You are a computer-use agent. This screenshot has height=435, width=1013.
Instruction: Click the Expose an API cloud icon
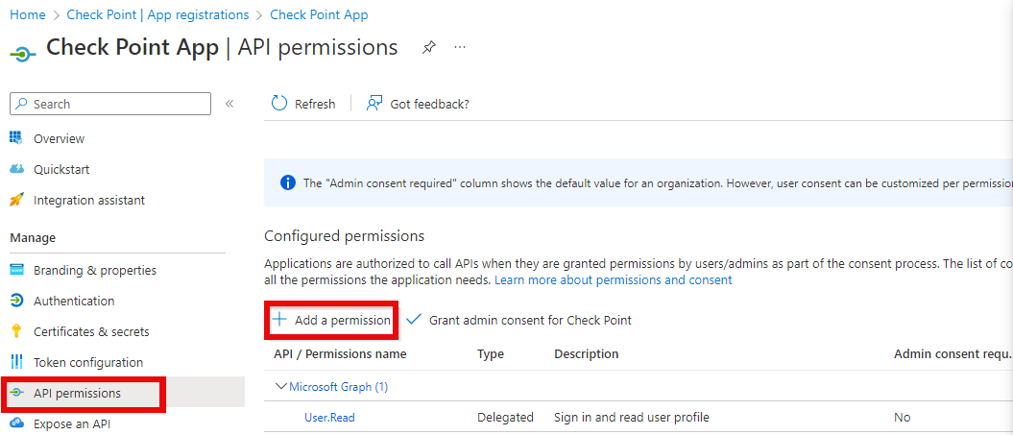coord(16,423)
